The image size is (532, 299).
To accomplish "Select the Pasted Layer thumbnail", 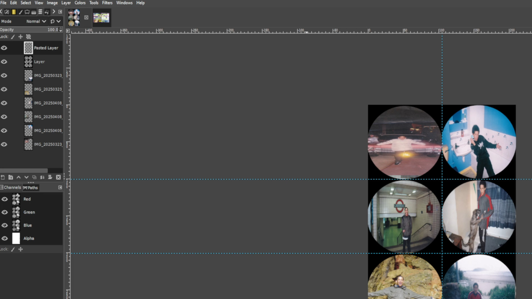I will click(28, 48).
